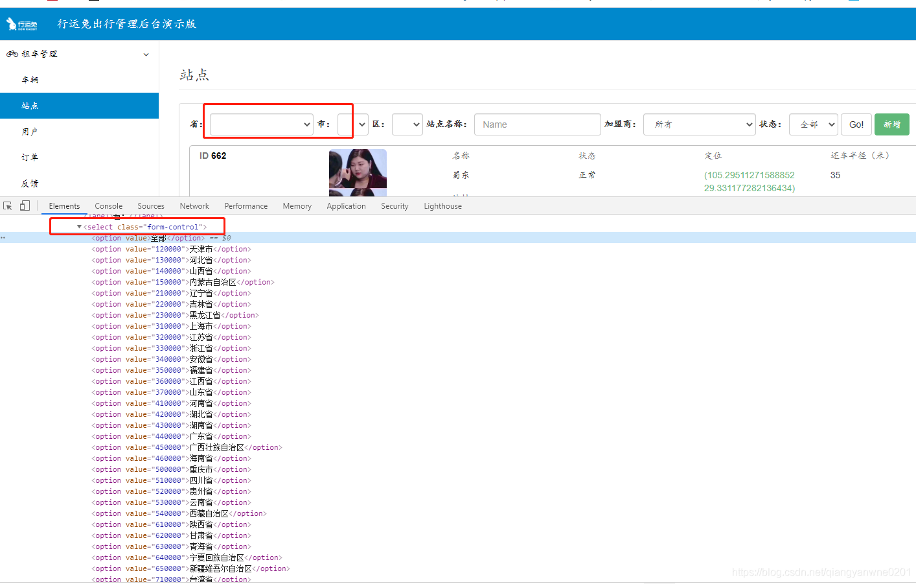916x584 pixels.
Task: Select the 黑龙江省 option line
Action: point(175,315)
